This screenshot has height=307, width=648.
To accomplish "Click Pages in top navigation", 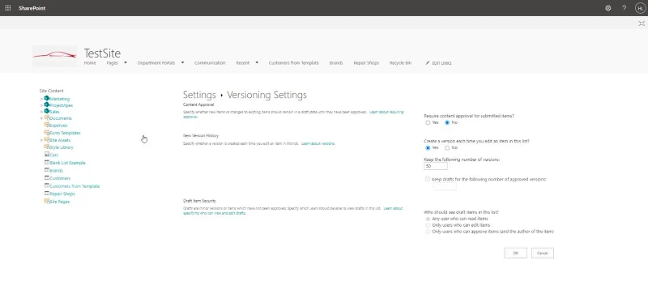I will tap(112, 63).
